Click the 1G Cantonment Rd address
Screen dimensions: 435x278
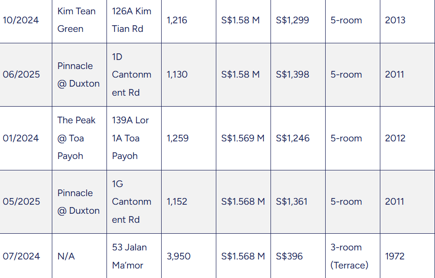tap(132, 202)
